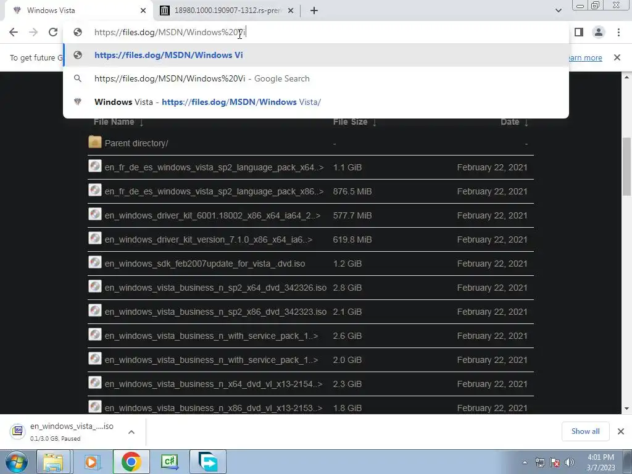Click disc icon of business_n_sp2_x64 row

pos(94,286)
